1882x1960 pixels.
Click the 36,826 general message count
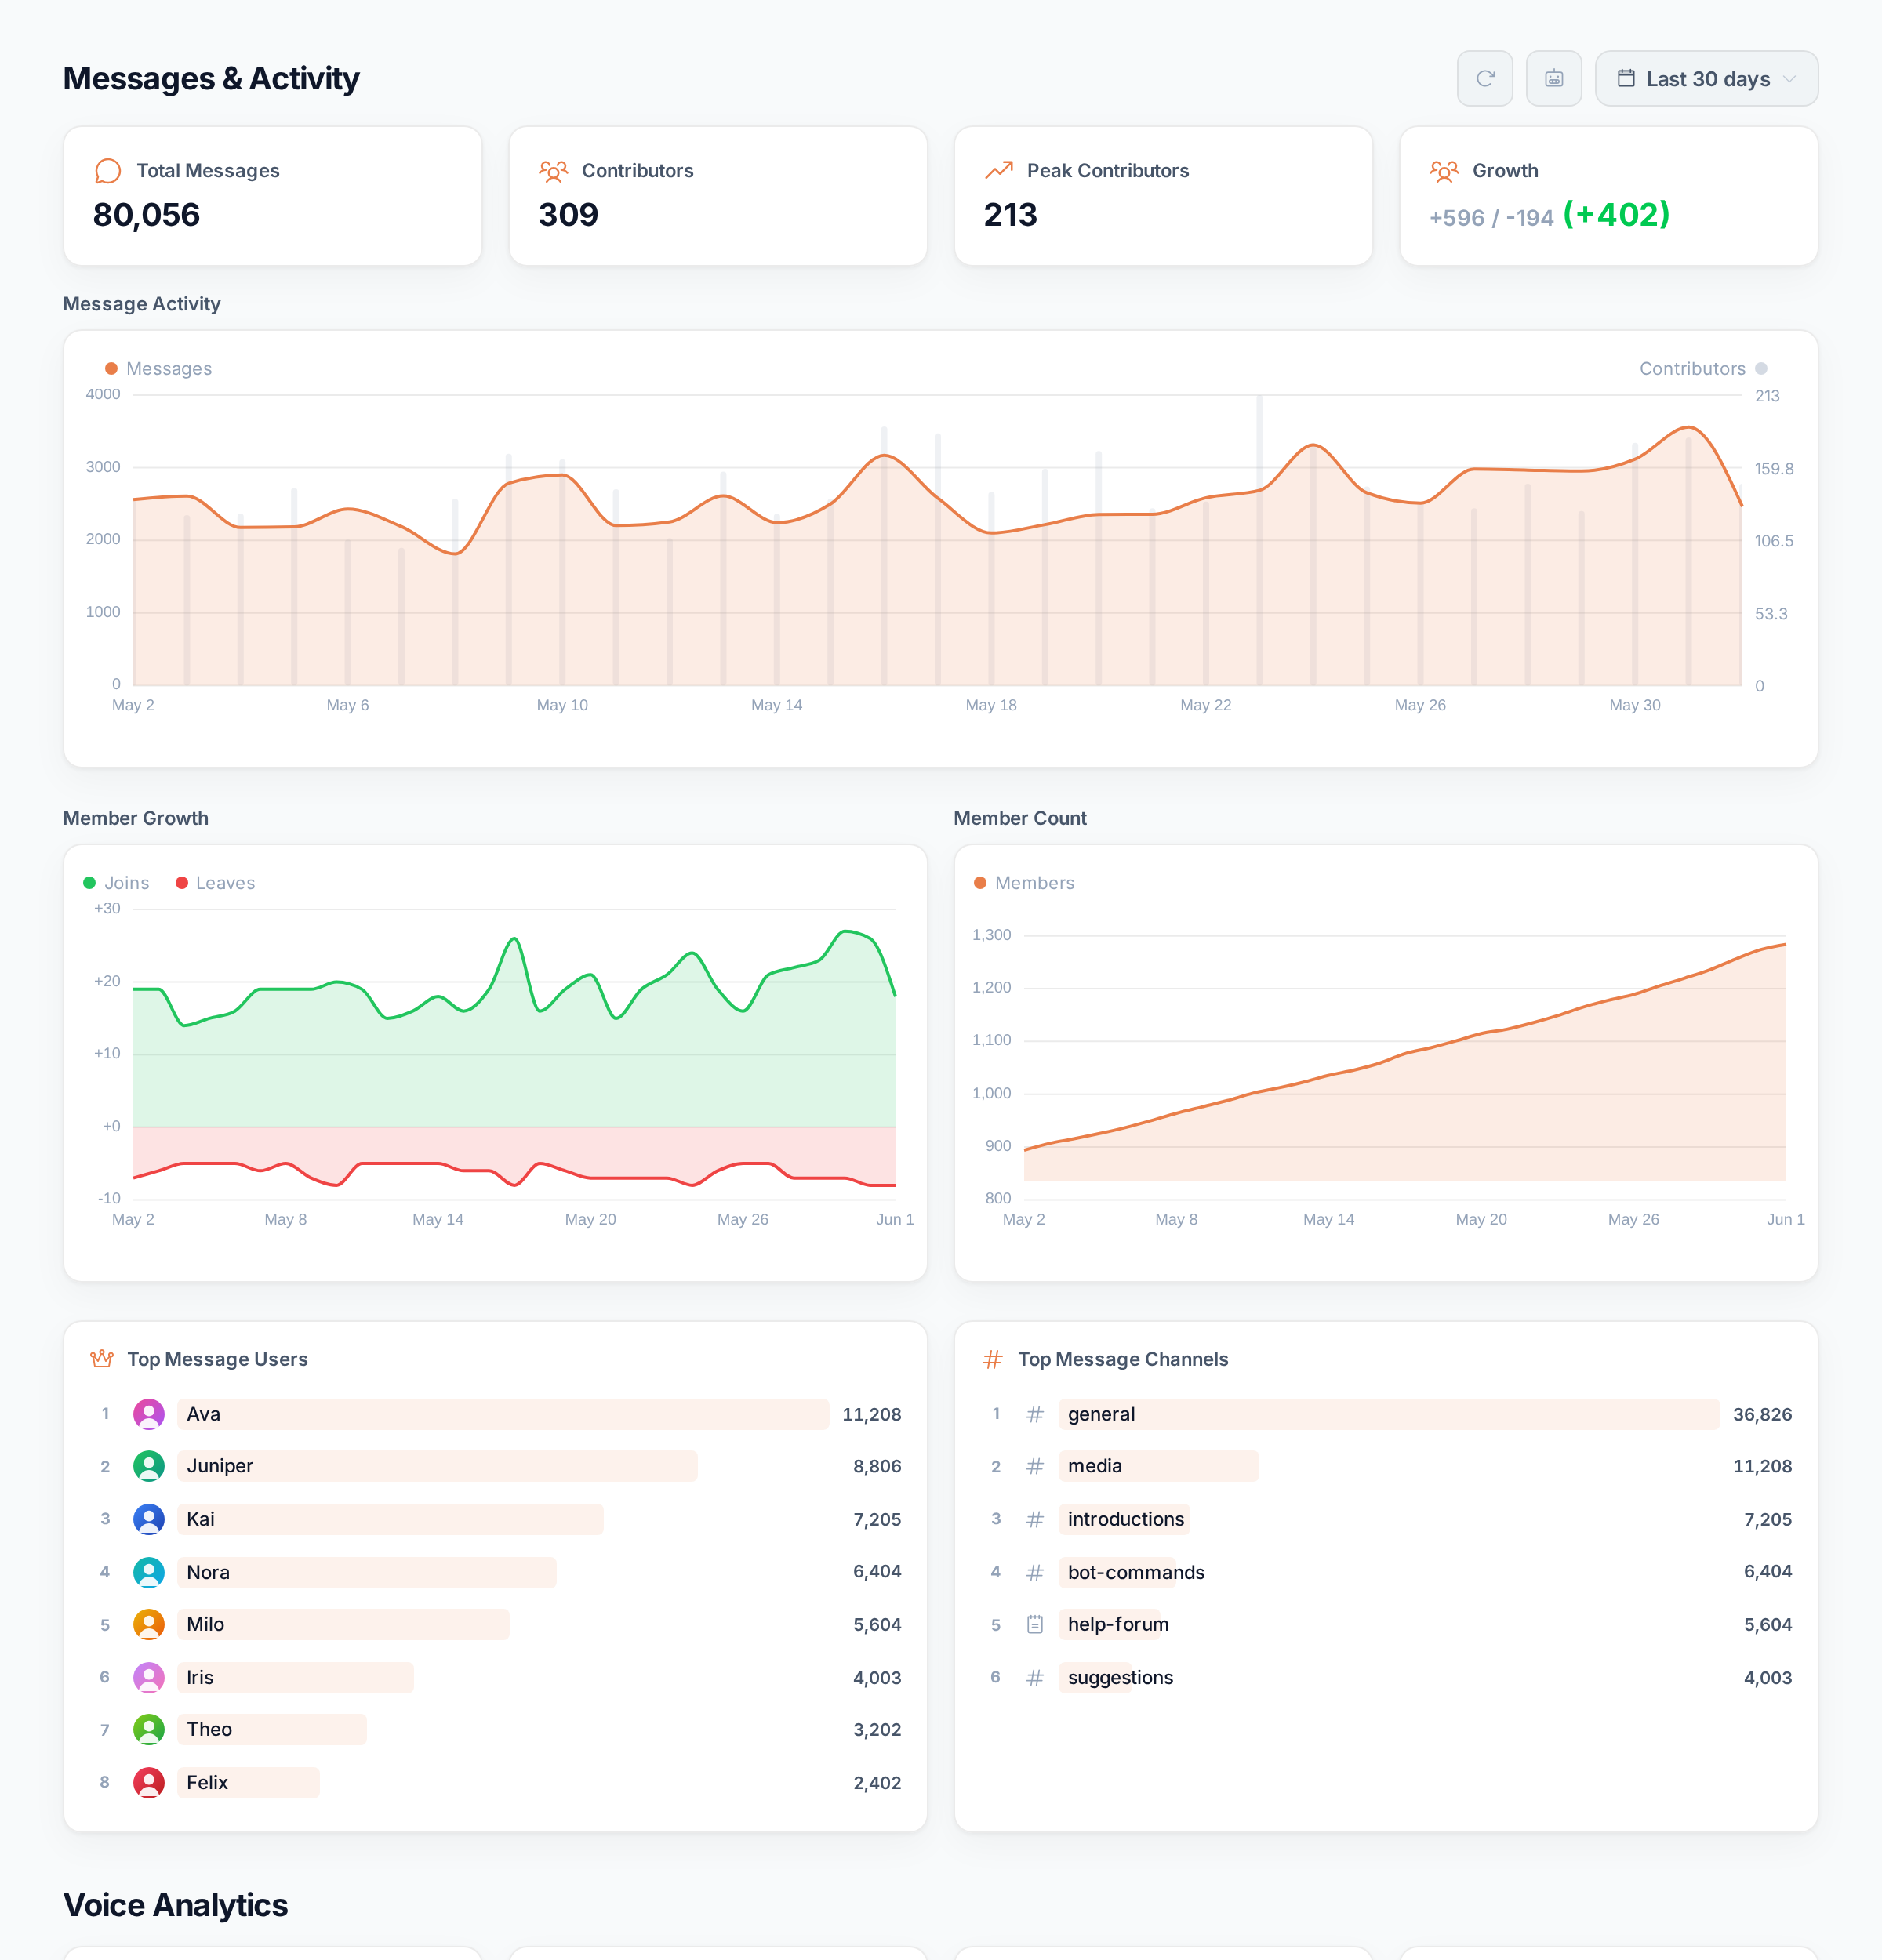point(1762,1414)
